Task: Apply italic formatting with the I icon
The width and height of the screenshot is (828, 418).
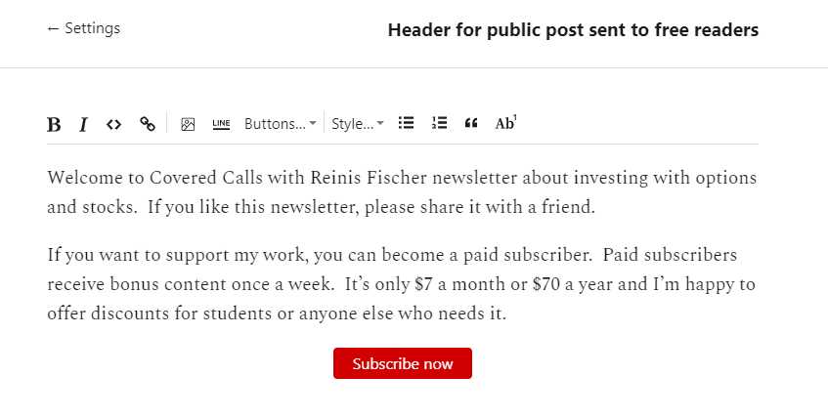Action: [83, 125]
